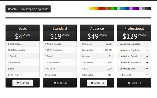Viewport: 157px width, 98px height.
Task: Click the 1000 GB Bandwidth value
Action: [107, 50]
